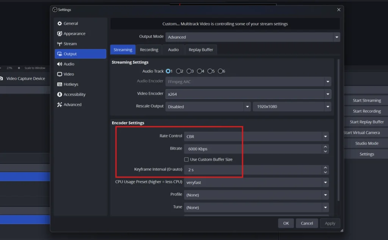
Task: Open Audio settings speaker icon
Action: (x=59, y=64)
